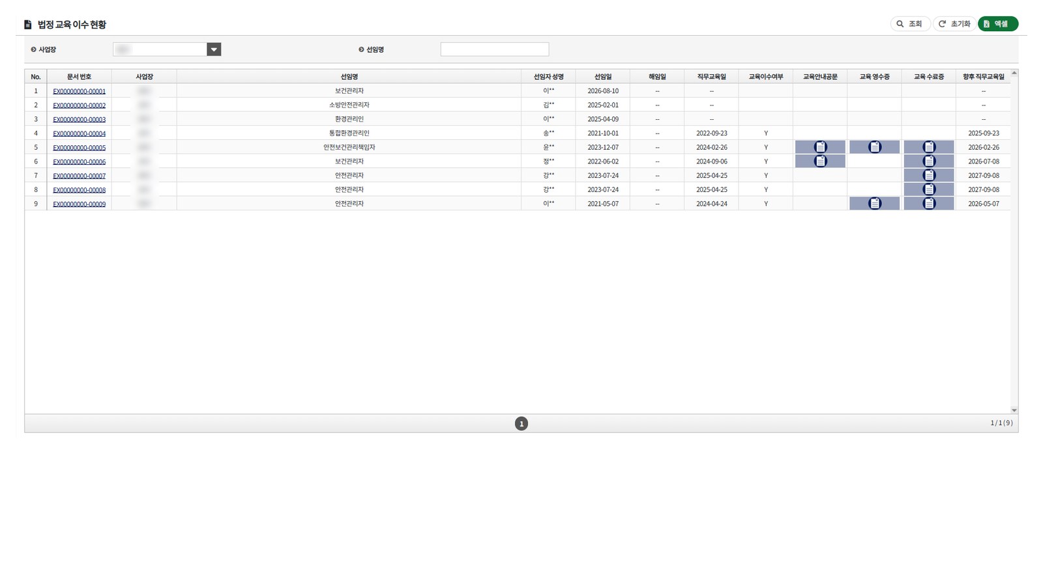View 교육 수료증 icon for EX00000000-00006
Image resolution: width=1043 pixels, height=586 pixels.
929,161
